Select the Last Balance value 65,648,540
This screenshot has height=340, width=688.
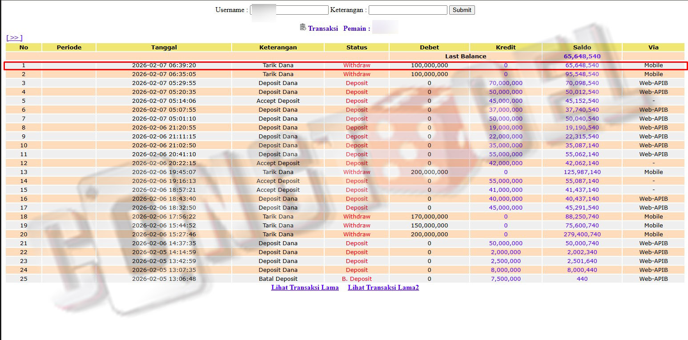[x=582, y=57]
